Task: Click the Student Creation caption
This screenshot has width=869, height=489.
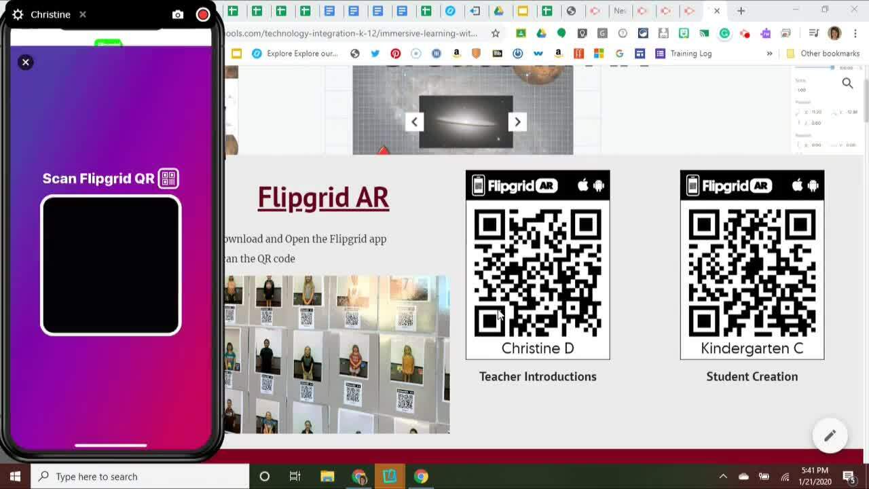Action: [x=752, y=376]
